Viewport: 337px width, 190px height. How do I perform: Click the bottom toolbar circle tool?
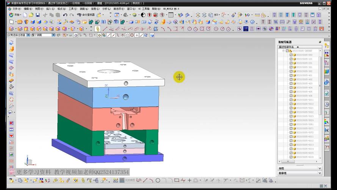click(158, 180)
